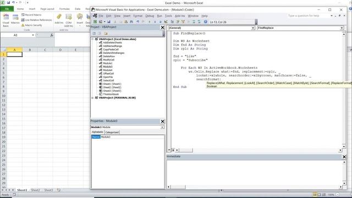This screenshot has width=352, height=198.
Task: Click Undo icon in VBA toolbar
Action: pos(138,22)
